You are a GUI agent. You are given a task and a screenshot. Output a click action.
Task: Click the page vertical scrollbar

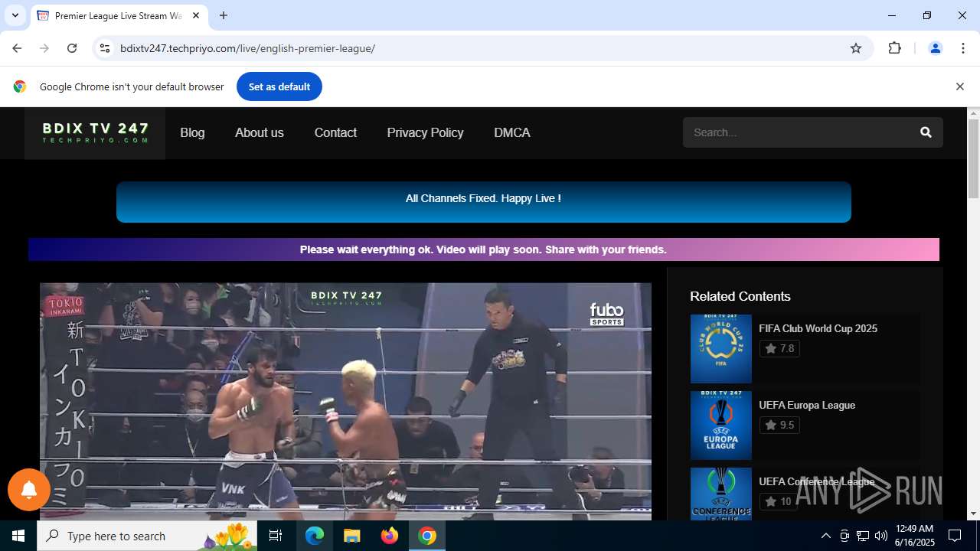coord(973,158)
